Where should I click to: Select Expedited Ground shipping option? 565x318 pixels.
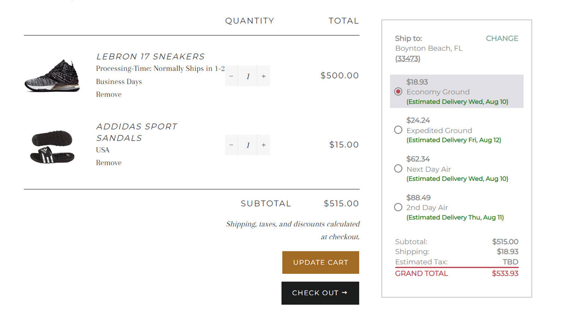[x=398, y=130]
